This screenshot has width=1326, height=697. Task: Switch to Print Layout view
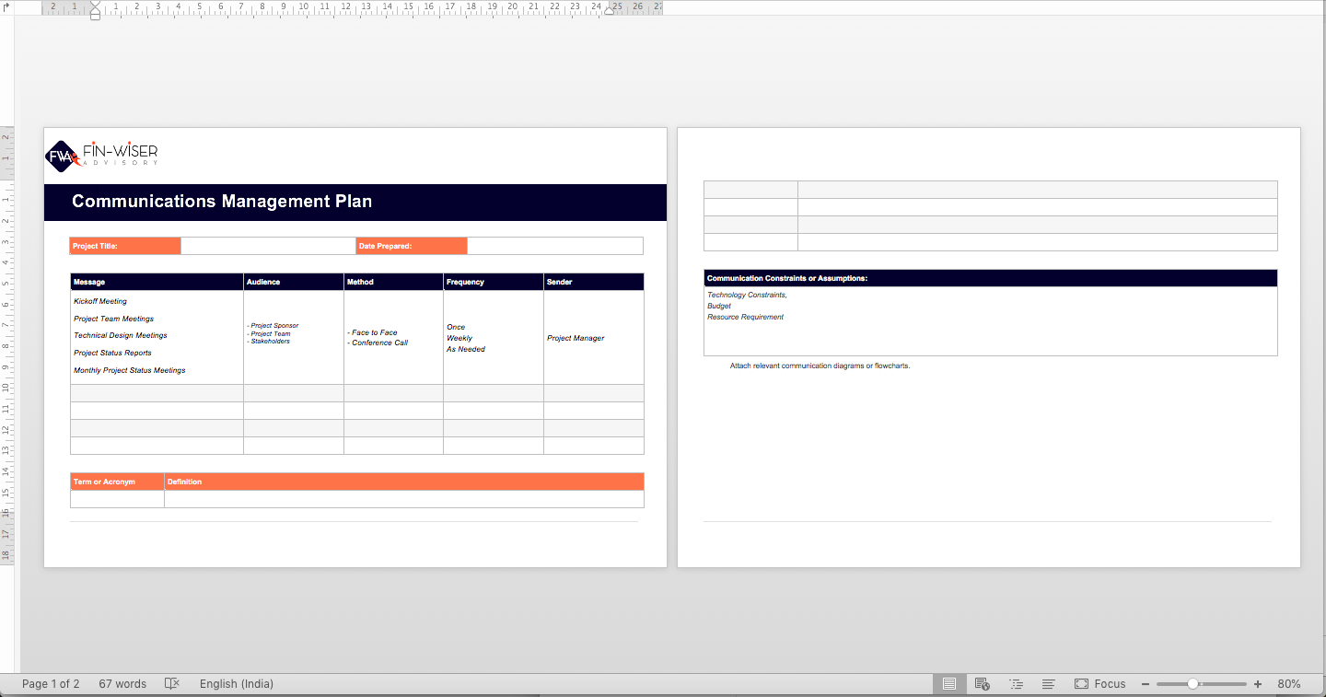(948, 684)
